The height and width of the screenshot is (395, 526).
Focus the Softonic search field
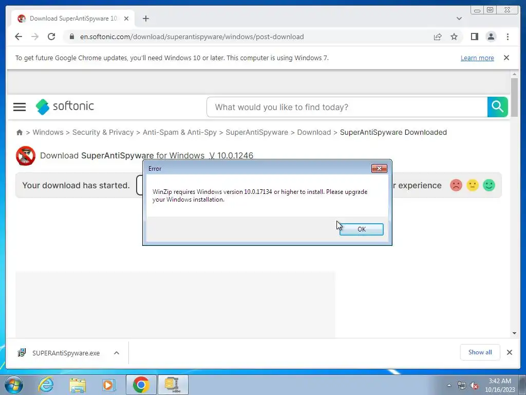[x=347, y=107]
